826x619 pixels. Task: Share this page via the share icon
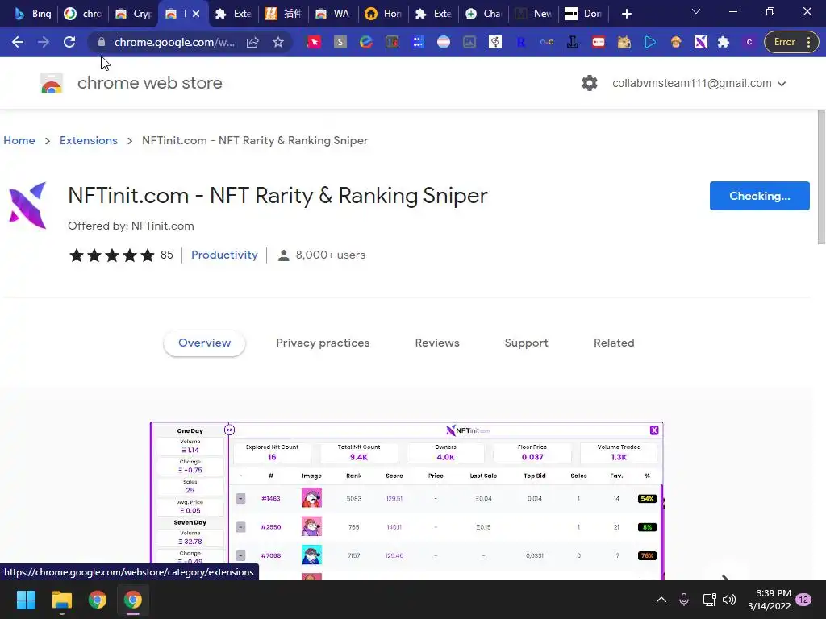coord(252,42)
